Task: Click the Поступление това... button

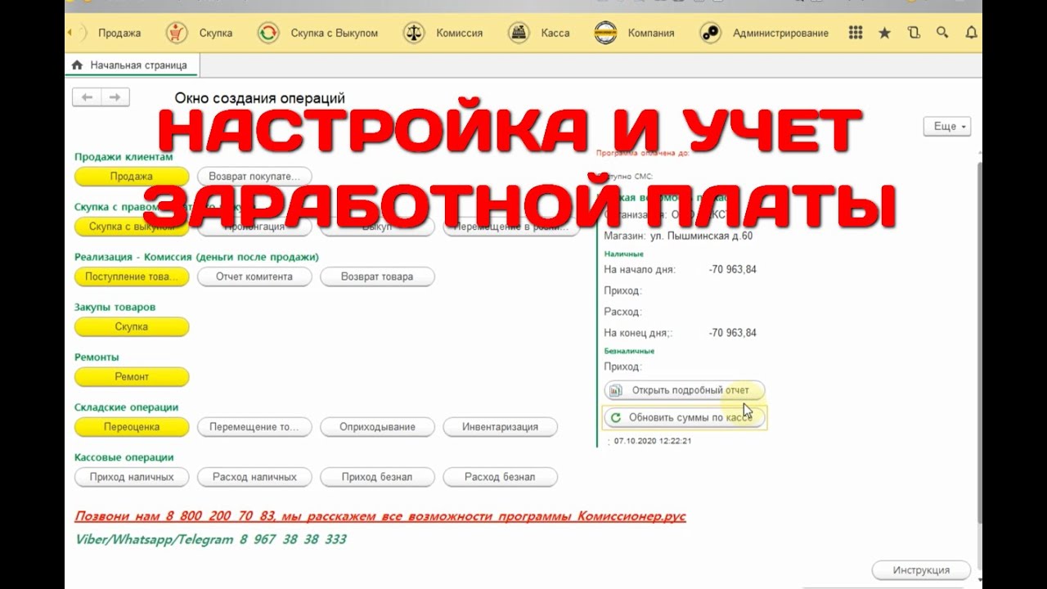Action: pyautogui.click(x=132, y=277)
